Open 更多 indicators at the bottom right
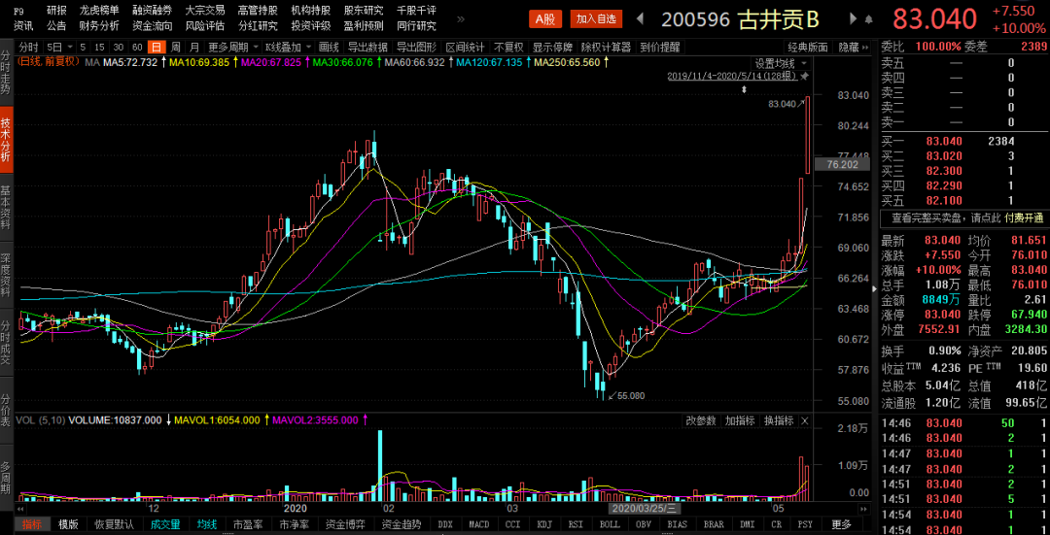This screenshot has width=1050, height=535. pyautogui.click(x=842, y=524)
